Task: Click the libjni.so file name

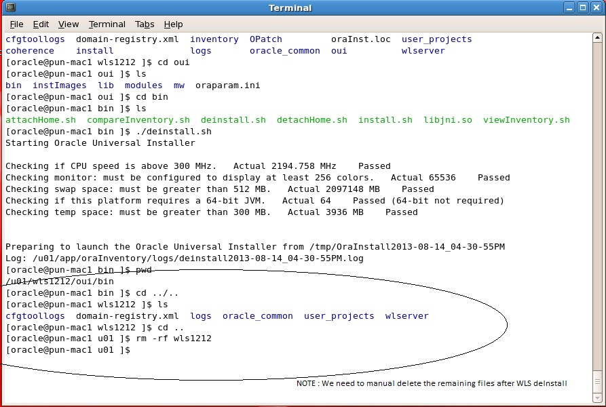Action: [x=447, y=120]
